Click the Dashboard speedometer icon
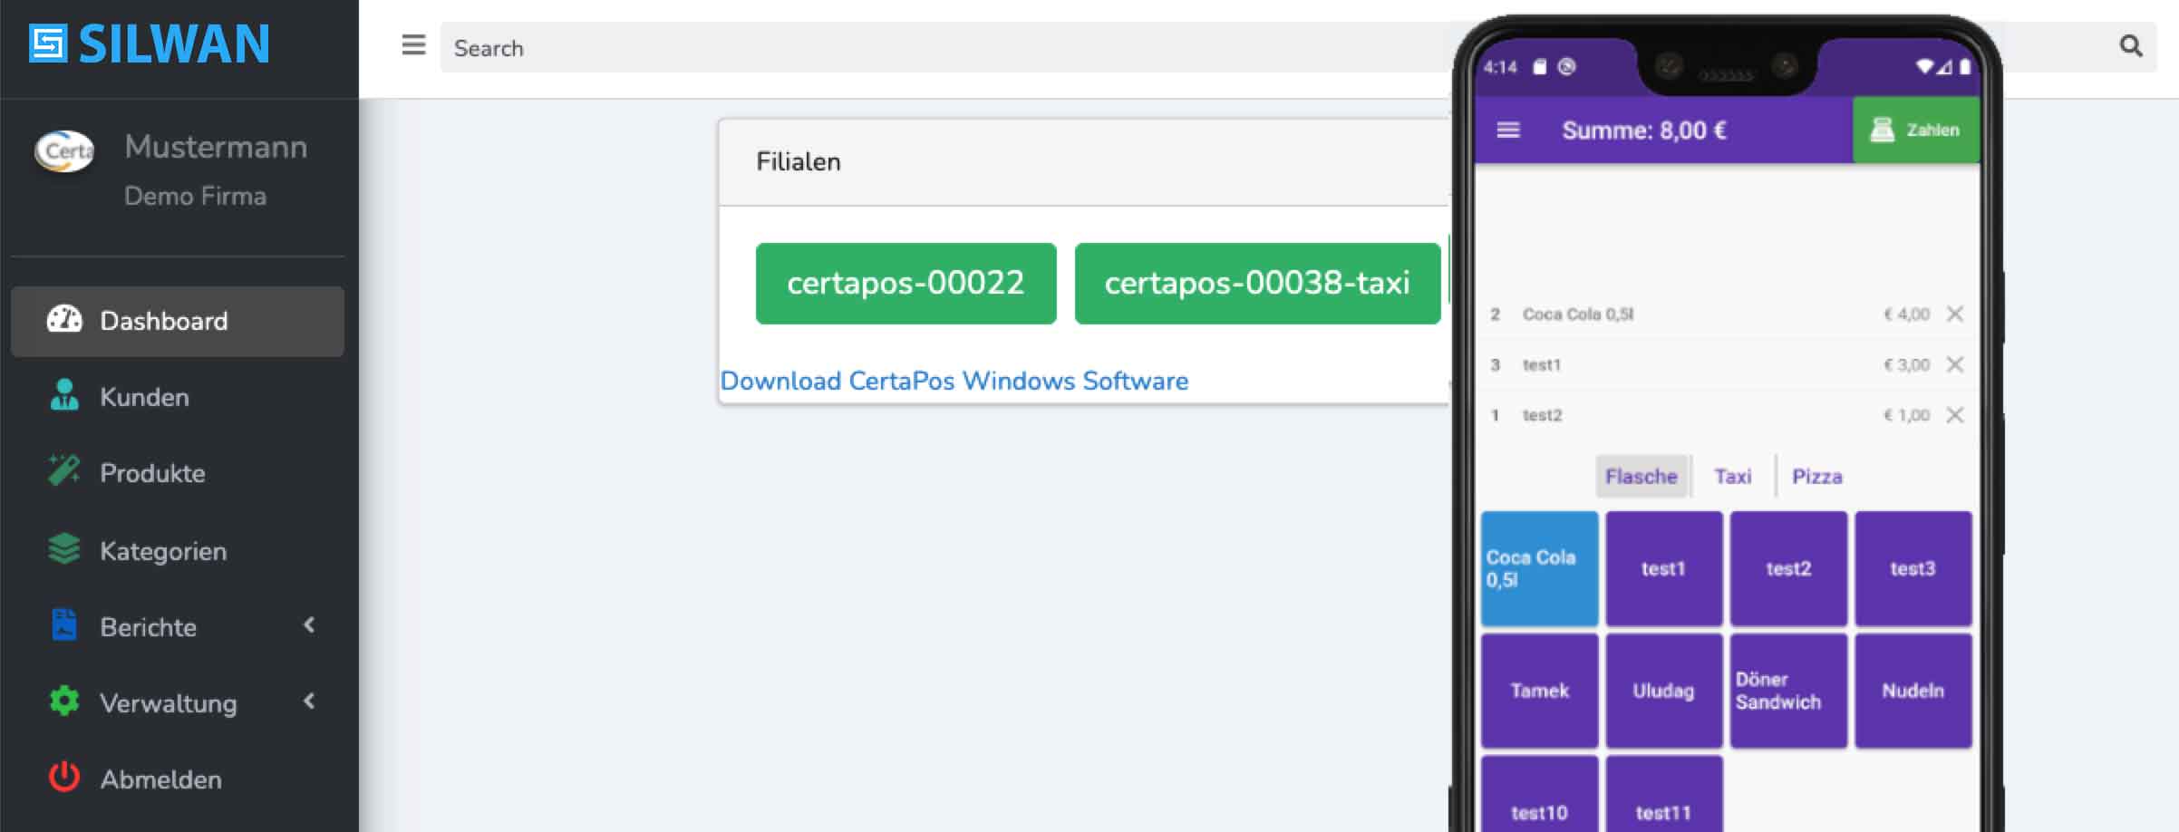 click(64, 320)
